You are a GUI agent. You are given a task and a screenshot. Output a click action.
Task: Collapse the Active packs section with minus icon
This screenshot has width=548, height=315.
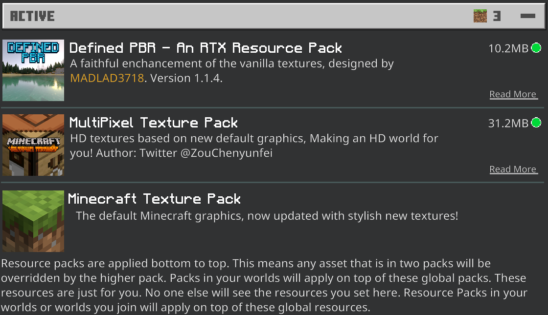coord(528,16)
